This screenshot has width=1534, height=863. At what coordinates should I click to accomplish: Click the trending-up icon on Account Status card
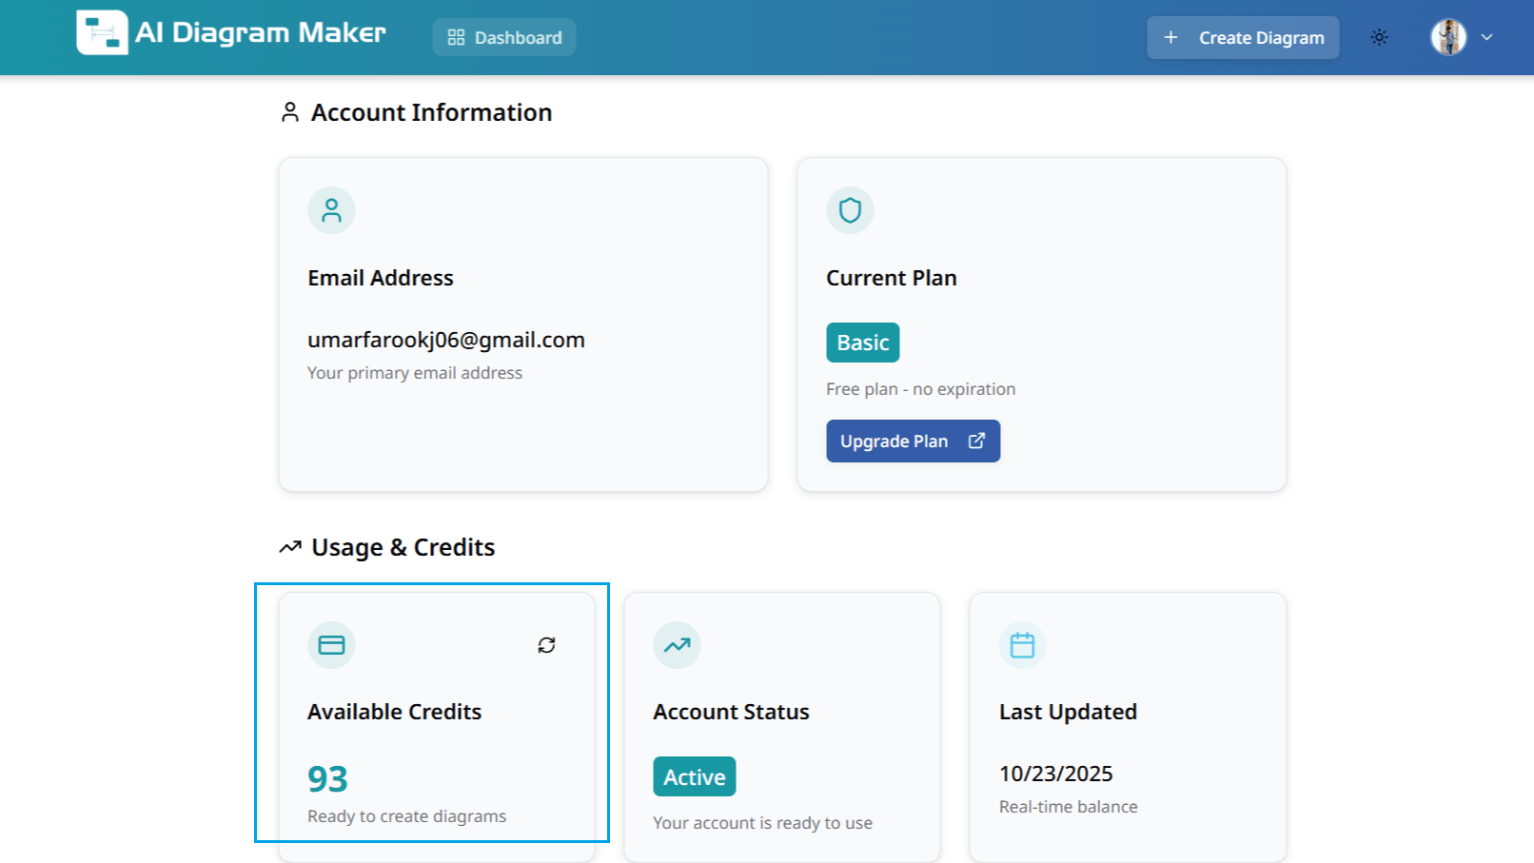(677, 644)
